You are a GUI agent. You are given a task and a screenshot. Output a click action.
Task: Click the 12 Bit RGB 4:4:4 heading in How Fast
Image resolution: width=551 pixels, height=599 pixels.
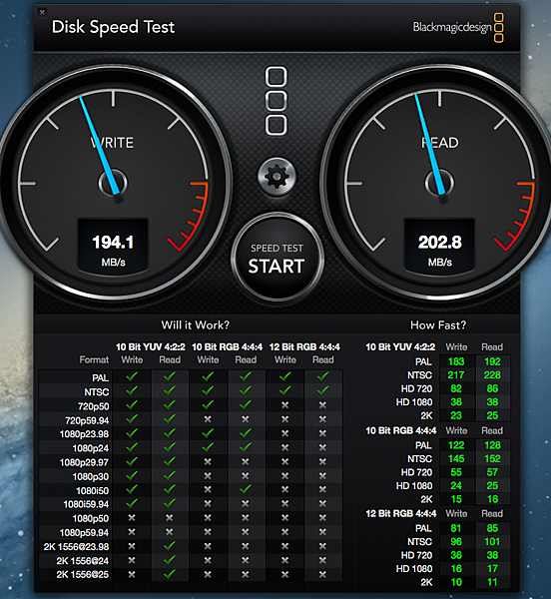coord(401,513)
